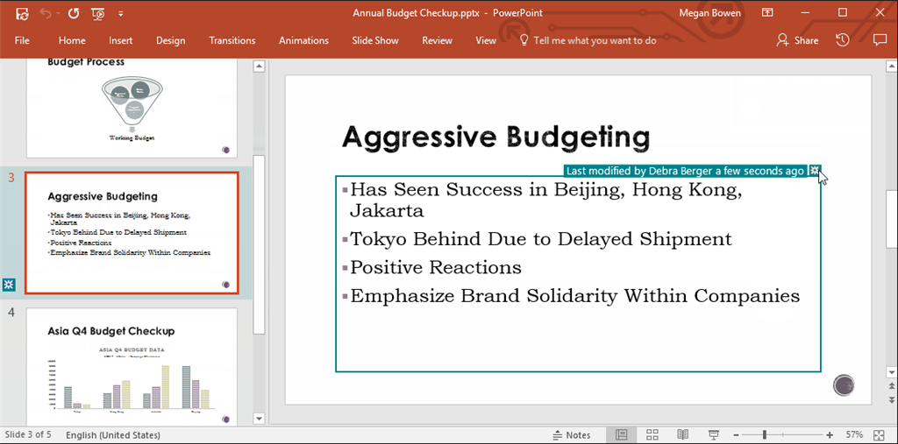Switch to Reading View
The image size is (898, 444).
[683, 434]
